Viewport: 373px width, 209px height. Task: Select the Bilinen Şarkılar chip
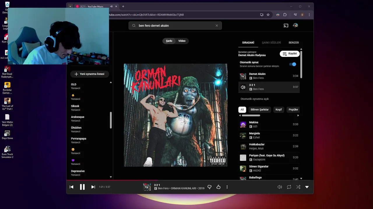pyautogui.click(x=260, y=109)
